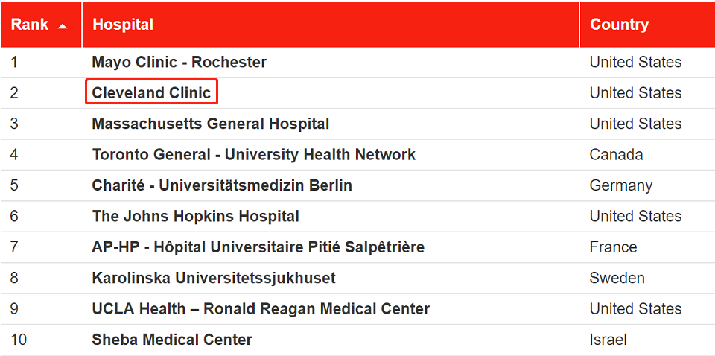
Task: Click the Sweden country cell
Action: point(617,278)
